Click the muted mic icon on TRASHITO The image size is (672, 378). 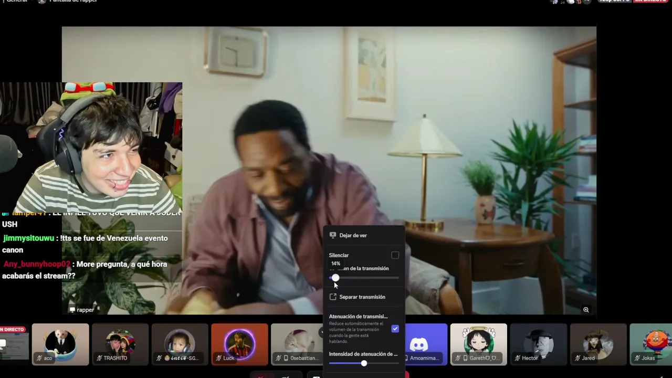pyautogui.click(x=99, y=358)
